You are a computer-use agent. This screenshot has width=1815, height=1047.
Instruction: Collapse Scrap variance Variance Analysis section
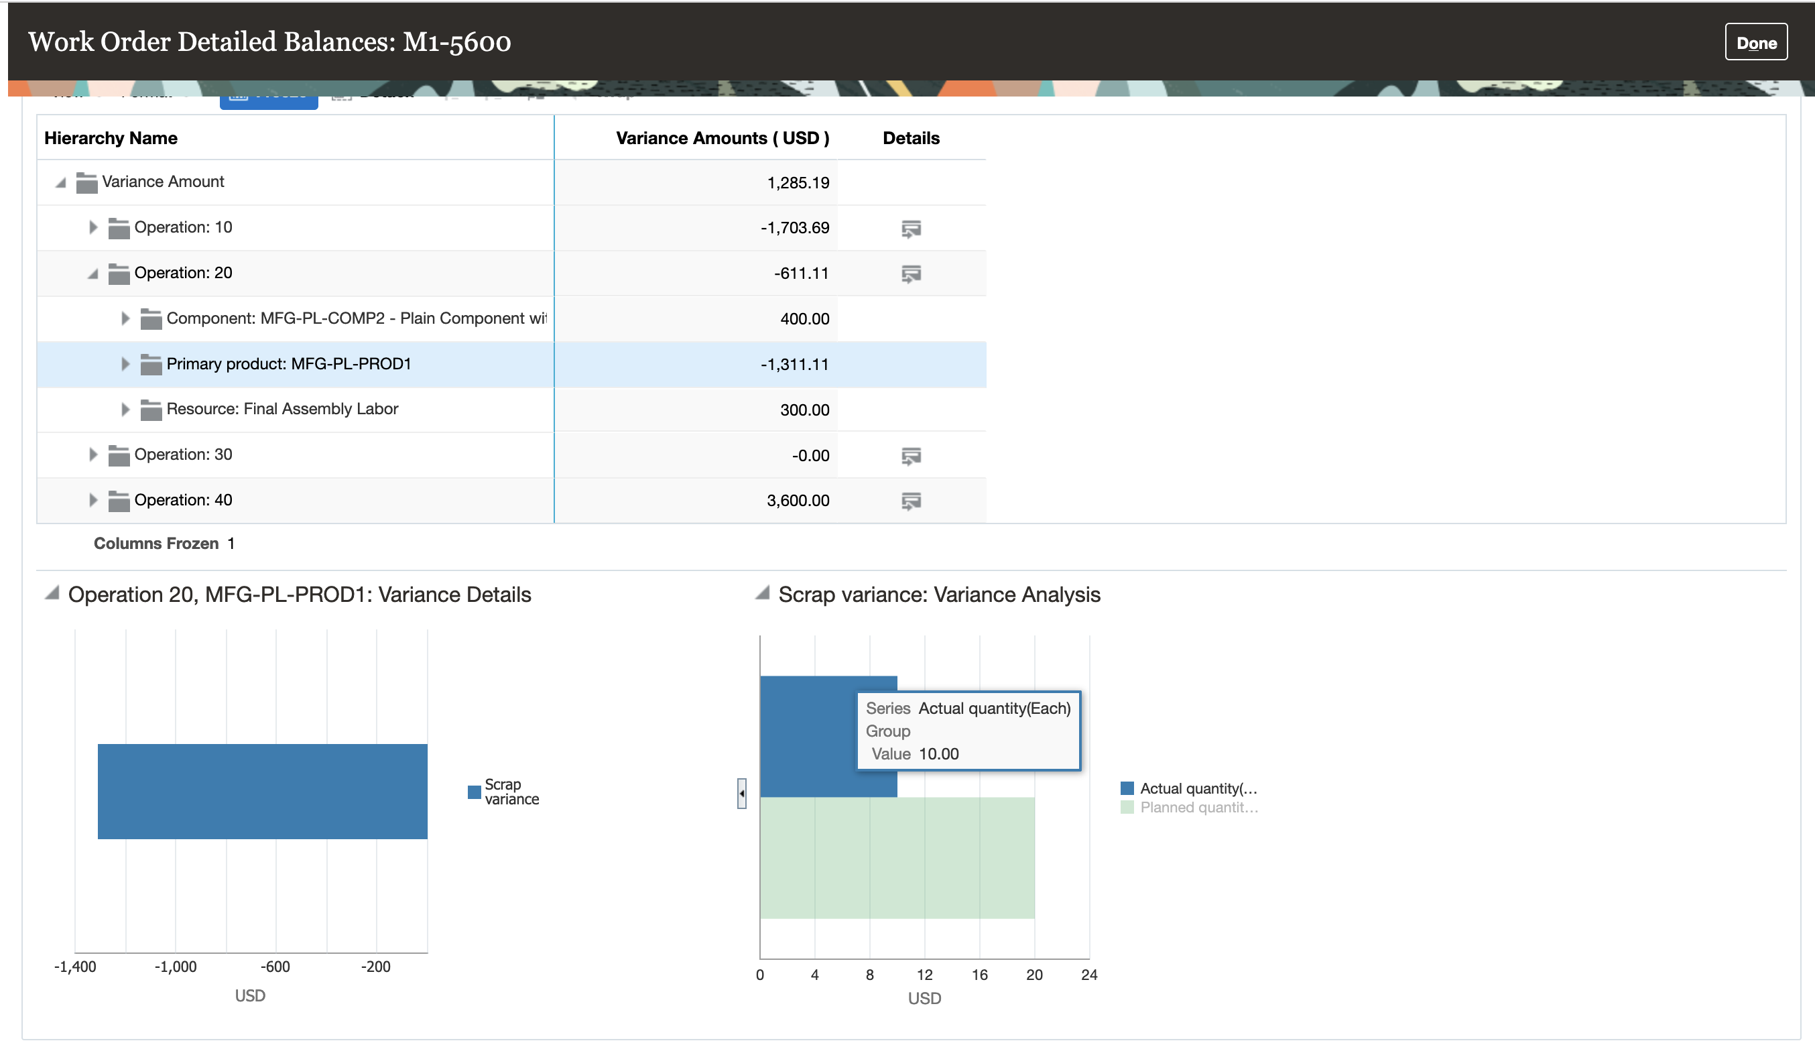[x=762, y=593]
